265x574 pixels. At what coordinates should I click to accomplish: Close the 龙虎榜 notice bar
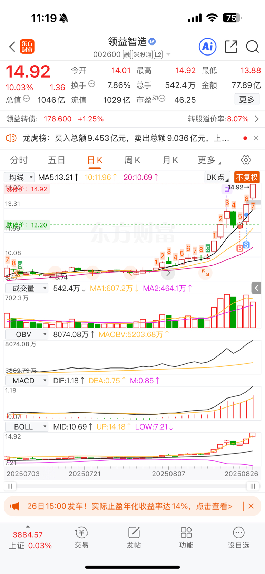pyautogui.click(x=256, y=138)
